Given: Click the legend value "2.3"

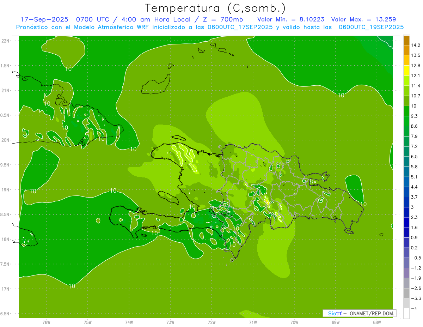Looking at the screenshot, I should tap(415, 217).
